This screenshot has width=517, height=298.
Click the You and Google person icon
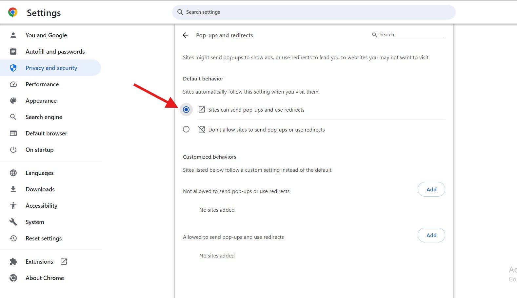click(13, 35)
